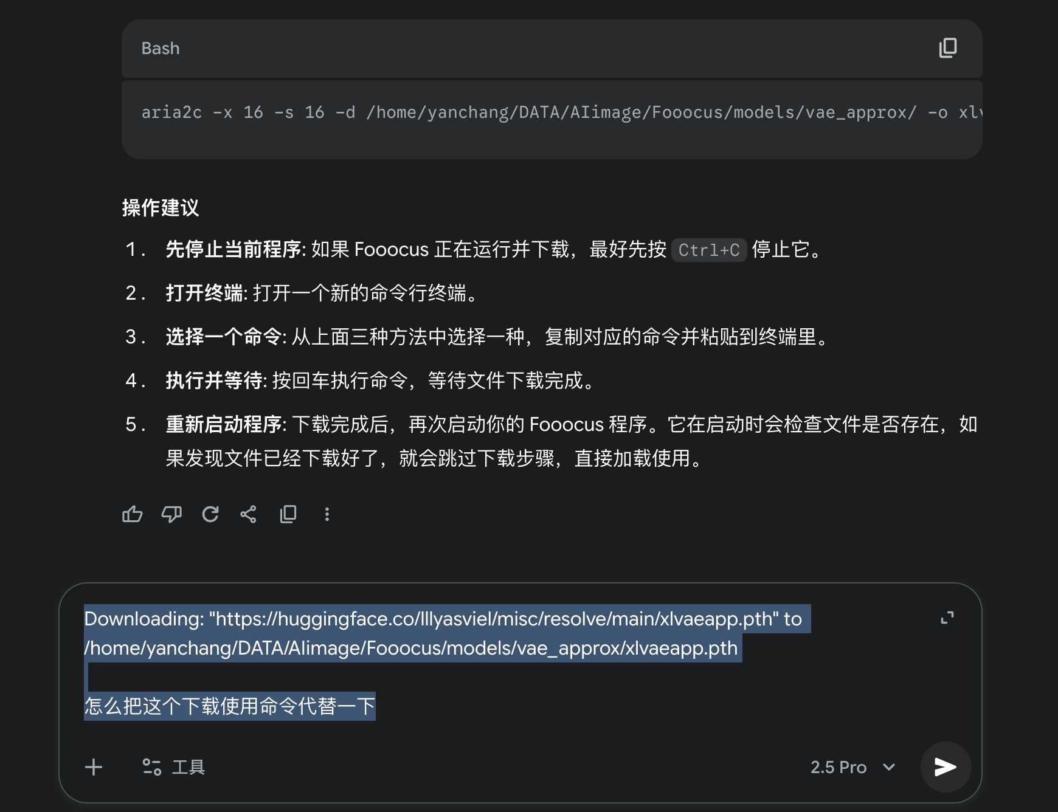Click the 先停止当前程序 step title
This screenshot has width=1058, height=812.
(233, 249)
